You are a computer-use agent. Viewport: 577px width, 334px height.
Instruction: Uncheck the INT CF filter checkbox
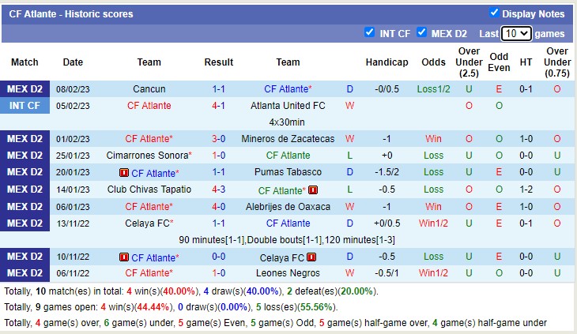369,32
